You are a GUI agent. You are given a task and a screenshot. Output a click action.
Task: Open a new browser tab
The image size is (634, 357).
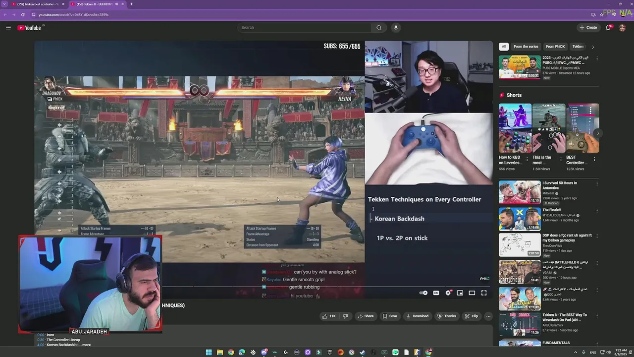pyautogui.click(x=131, y=4)
